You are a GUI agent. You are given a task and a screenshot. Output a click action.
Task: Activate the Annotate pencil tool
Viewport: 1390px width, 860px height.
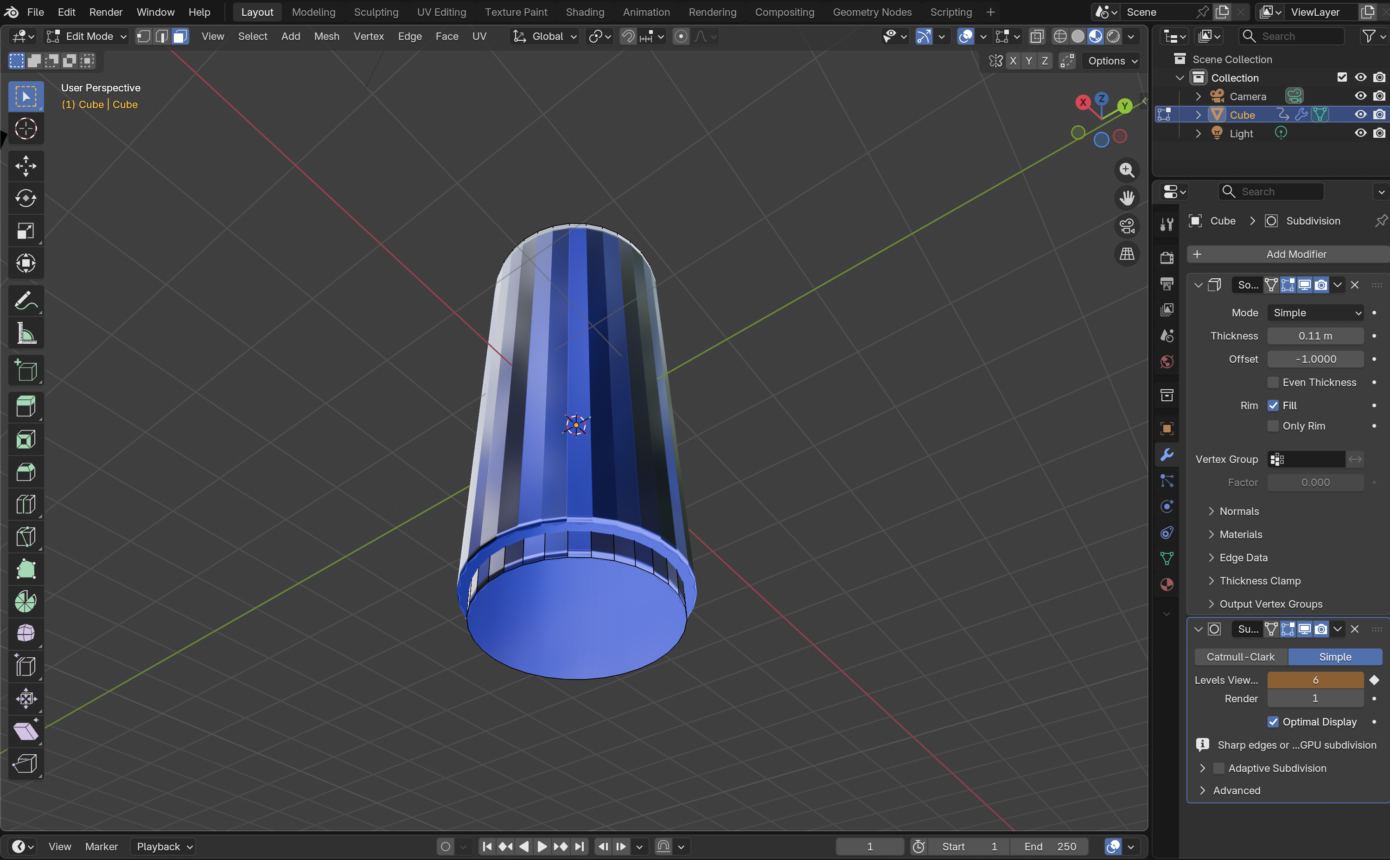click(26, 300)
